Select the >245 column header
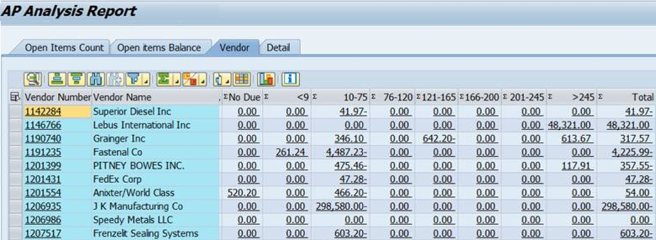The width and height of the screenshot is (656, 240). click(571, 97)
